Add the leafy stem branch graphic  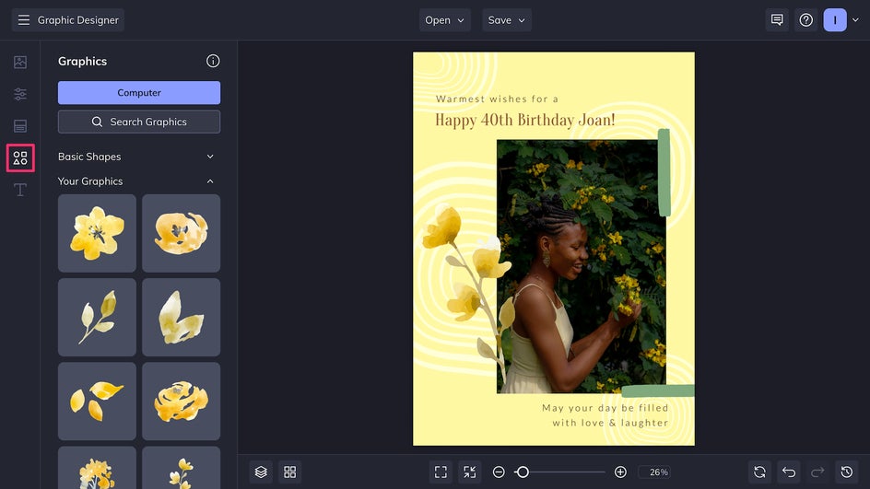point(97,317)
